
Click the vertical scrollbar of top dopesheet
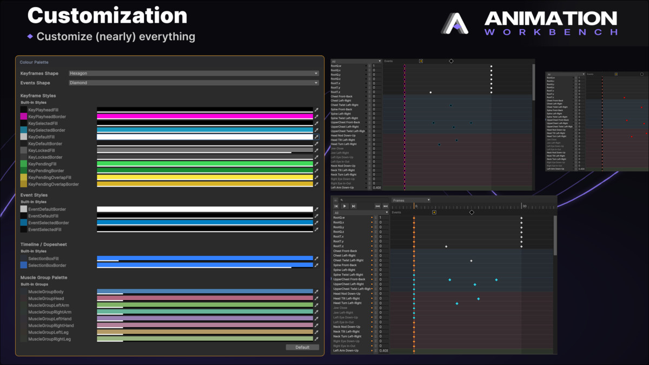click(x=534, y=81)
